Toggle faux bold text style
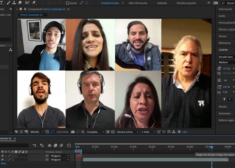The height and width of the screenshot is (168, 235). point(224,99)
